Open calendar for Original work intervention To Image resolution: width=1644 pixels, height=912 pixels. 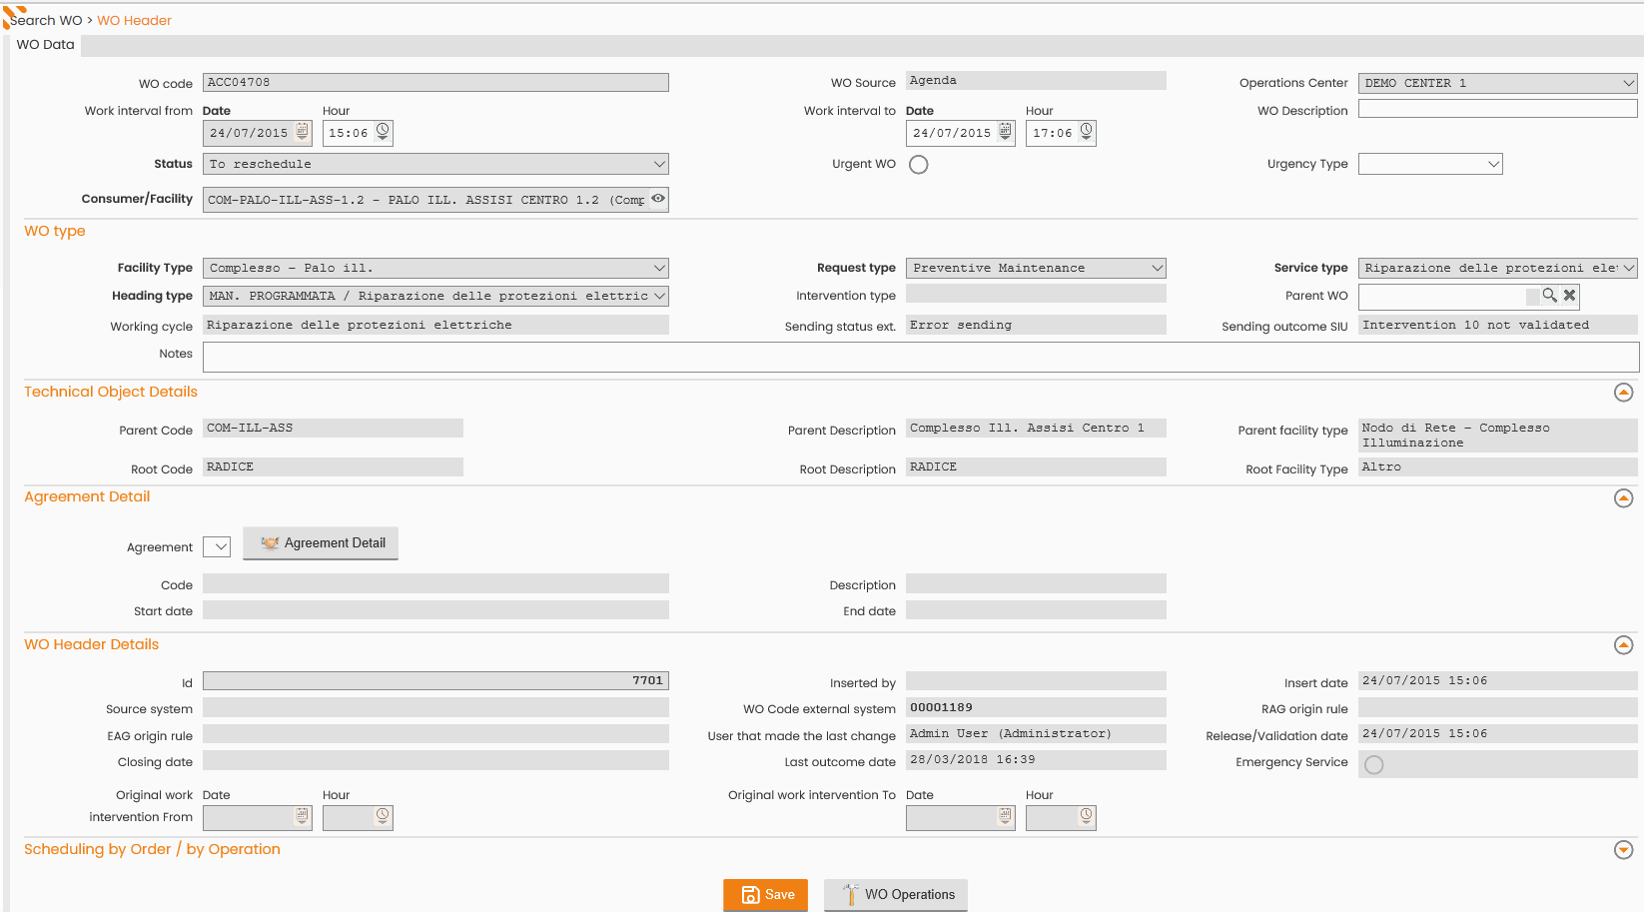tap(1006, 816)
